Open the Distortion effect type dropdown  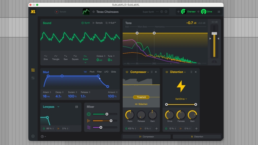click(x=178, y=72)
